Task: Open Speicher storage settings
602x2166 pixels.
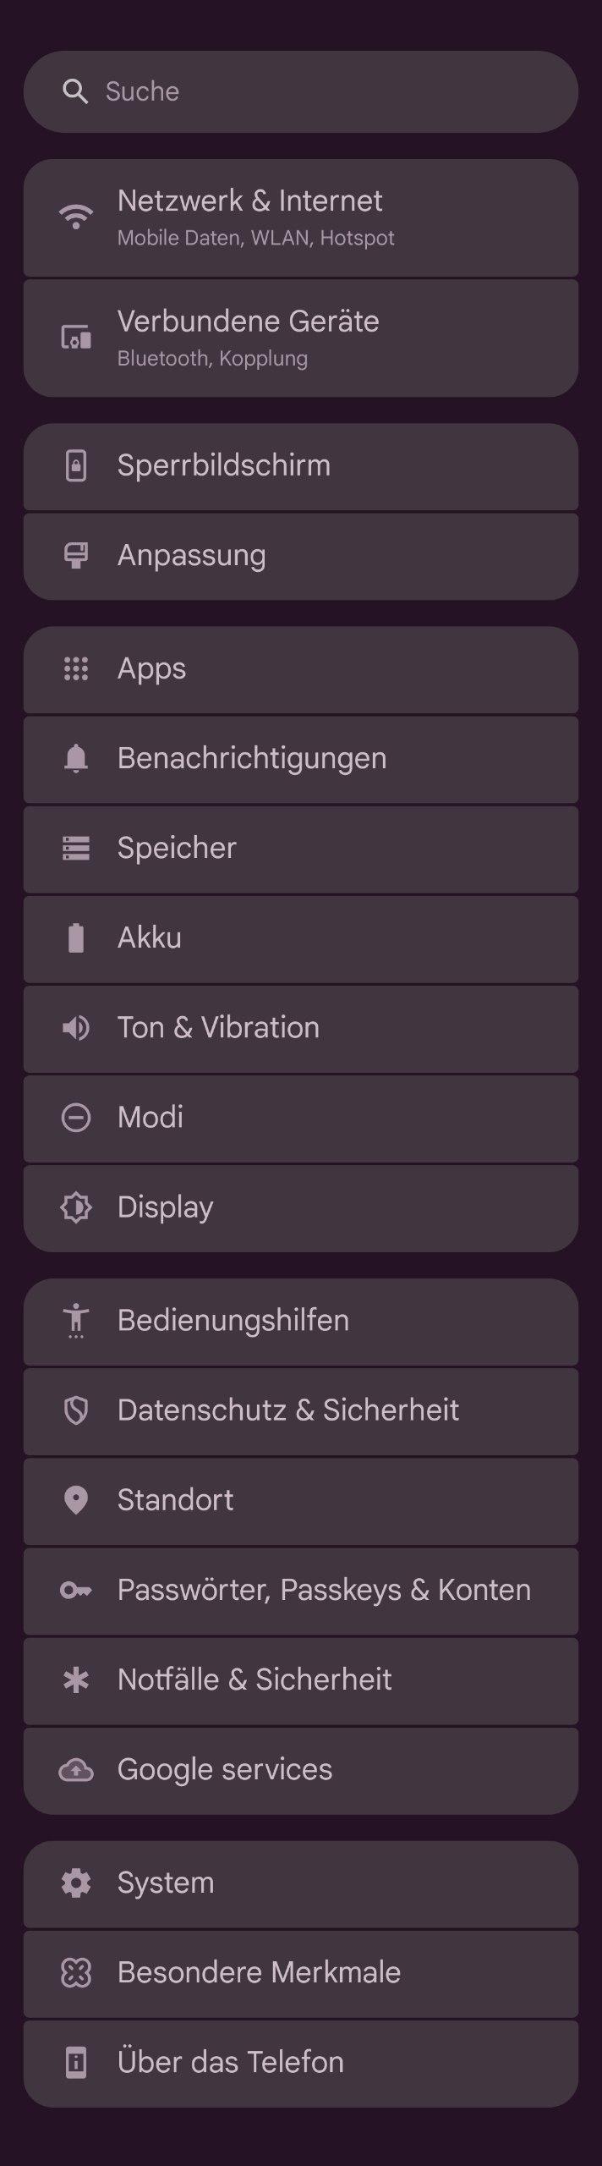Action: pos(301,849)
